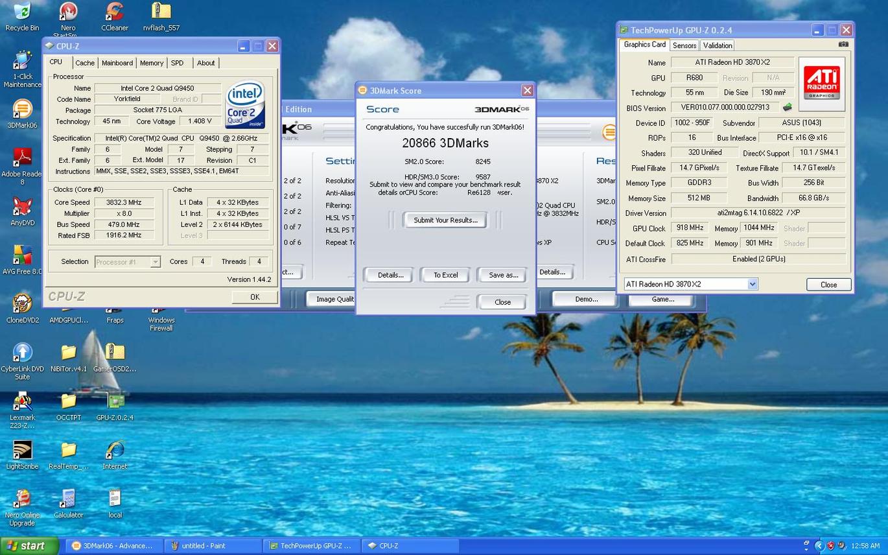Switch to untitled - Paint taskbar item
The image size is (888, 555).
coord(213,546)
